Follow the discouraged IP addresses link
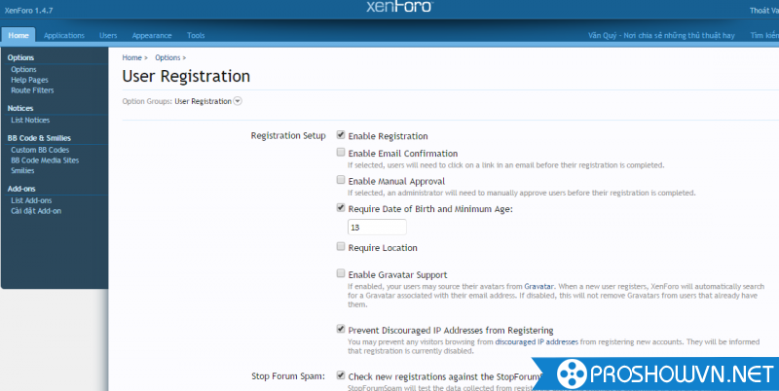Image resolution: width=779 pixels, height=391 pixels. pyautogui.click(x=536, y=341)
